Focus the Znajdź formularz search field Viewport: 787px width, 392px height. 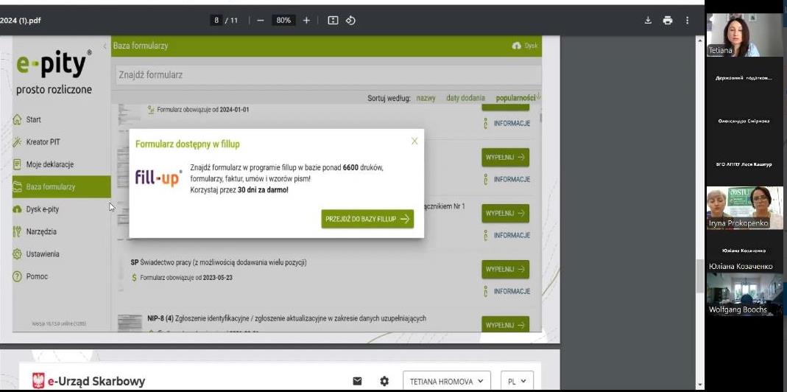(328, 75)
